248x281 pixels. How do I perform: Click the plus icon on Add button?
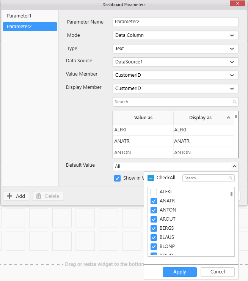pyautogui.click(x=10, y=196)
